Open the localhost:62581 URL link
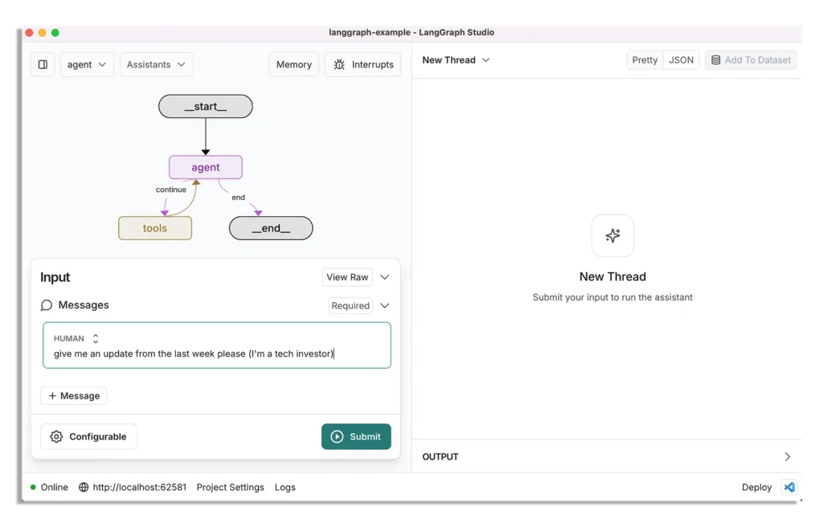 tap(133, 487)
